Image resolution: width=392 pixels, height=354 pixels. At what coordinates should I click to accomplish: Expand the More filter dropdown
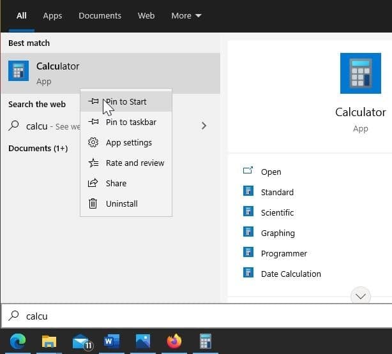[186, 16]
